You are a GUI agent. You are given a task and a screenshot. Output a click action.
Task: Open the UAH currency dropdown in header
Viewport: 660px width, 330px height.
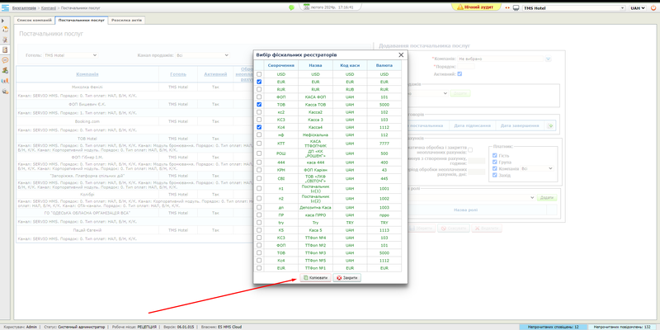tap(638, 7)
